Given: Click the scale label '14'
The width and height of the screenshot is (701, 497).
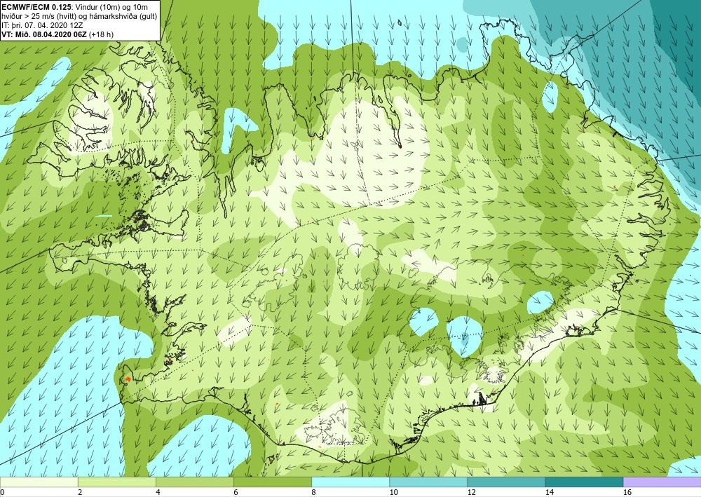Looking at the screenshot, I should click(x=550, y=493).
